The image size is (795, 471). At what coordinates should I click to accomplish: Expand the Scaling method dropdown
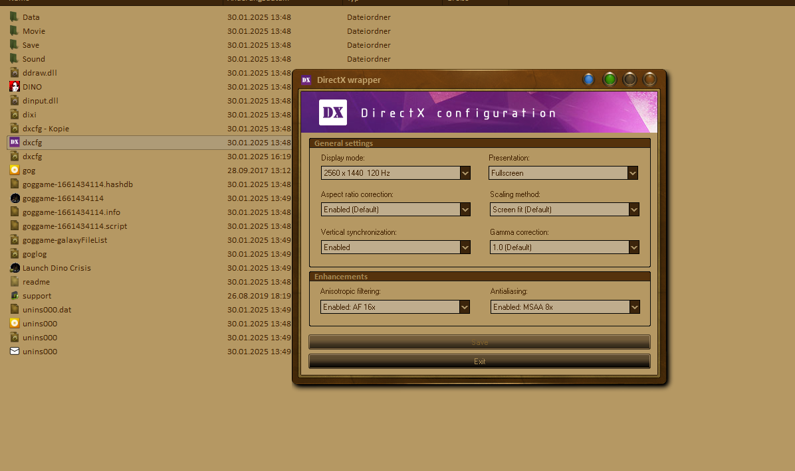564,210
